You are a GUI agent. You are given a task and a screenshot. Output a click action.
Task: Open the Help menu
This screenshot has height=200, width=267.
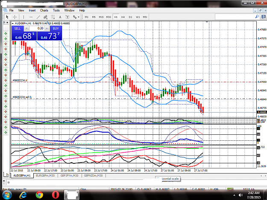click(x=82, y=10)
